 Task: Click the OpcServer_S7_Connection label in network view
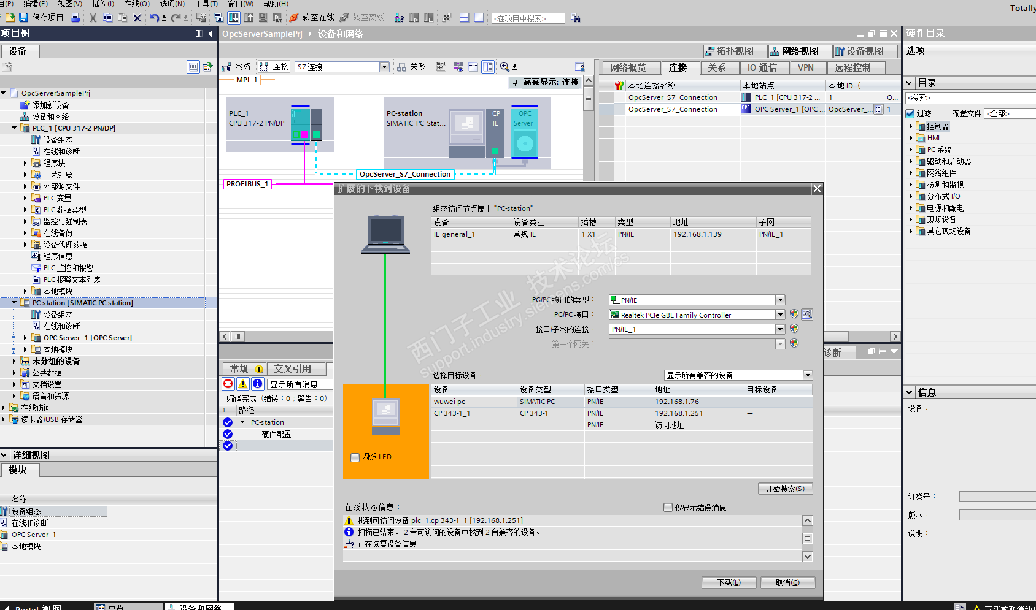pos(405,174)
